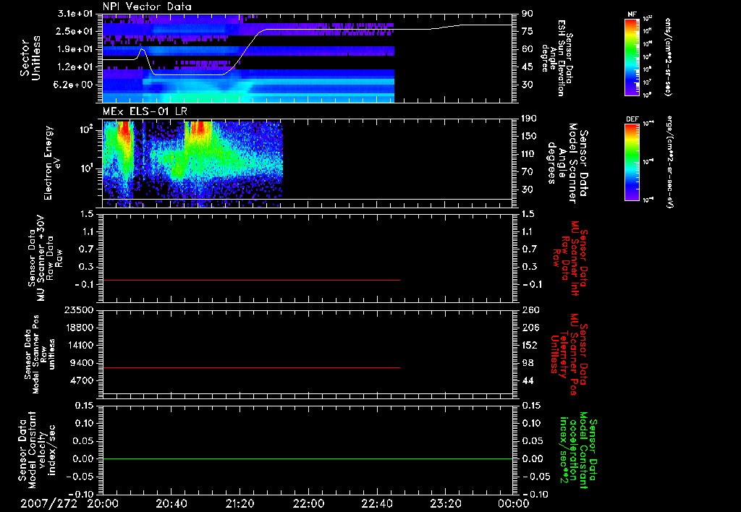Select the red MU Scanner Int Raw Data label
This screenshot has width=741, height=512.
click(x=570, y=258)
